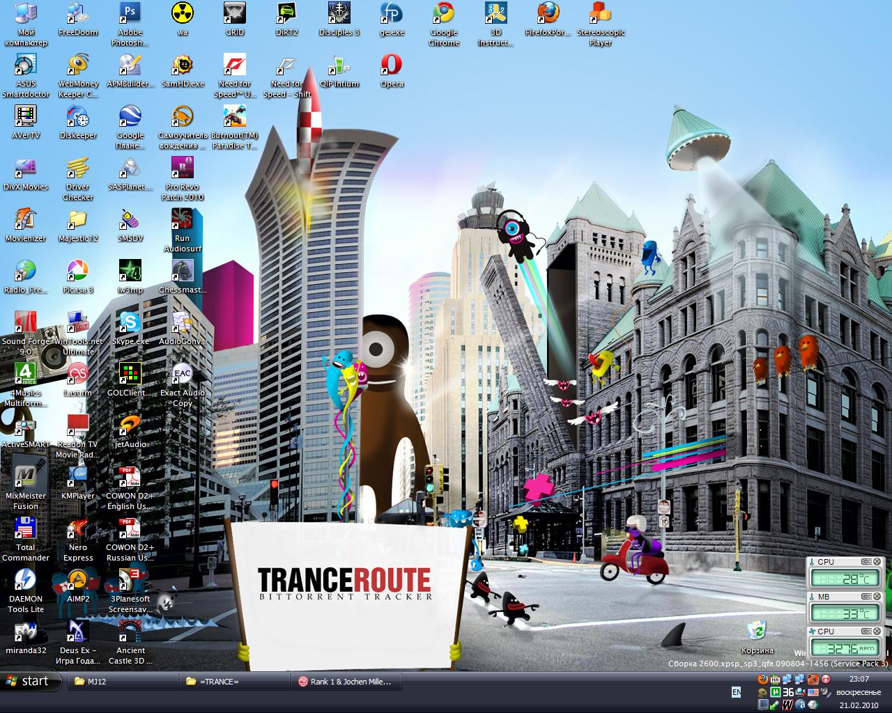Launch the Total Commander shortcut
Screen dimensions: 892x713
26,540
